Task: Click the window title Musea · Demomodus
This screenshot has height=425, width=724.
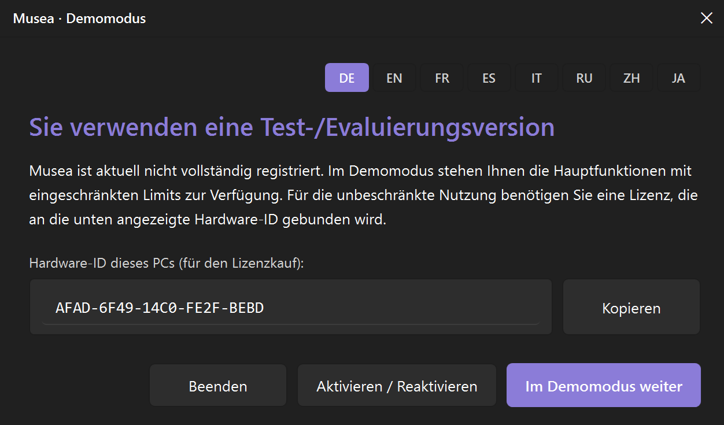Action: pyautogui.click(x=79, y=19)
